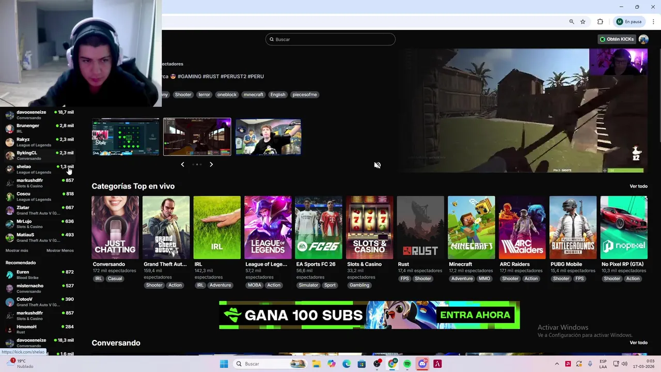Click the Shooter tag under stream title
This screenshot has width=661, height=372.
183,95
